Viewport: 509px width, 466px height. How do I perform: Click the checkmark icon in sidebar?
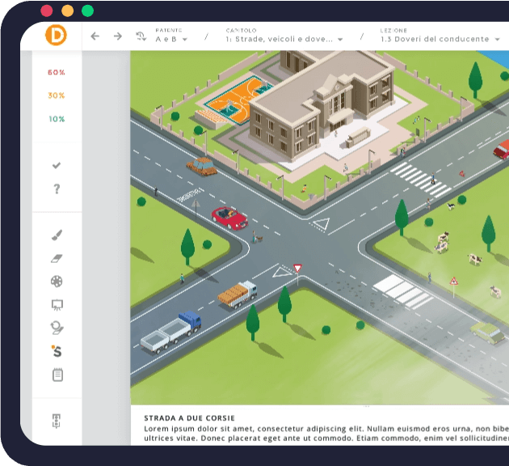click(x=57, y=165)
